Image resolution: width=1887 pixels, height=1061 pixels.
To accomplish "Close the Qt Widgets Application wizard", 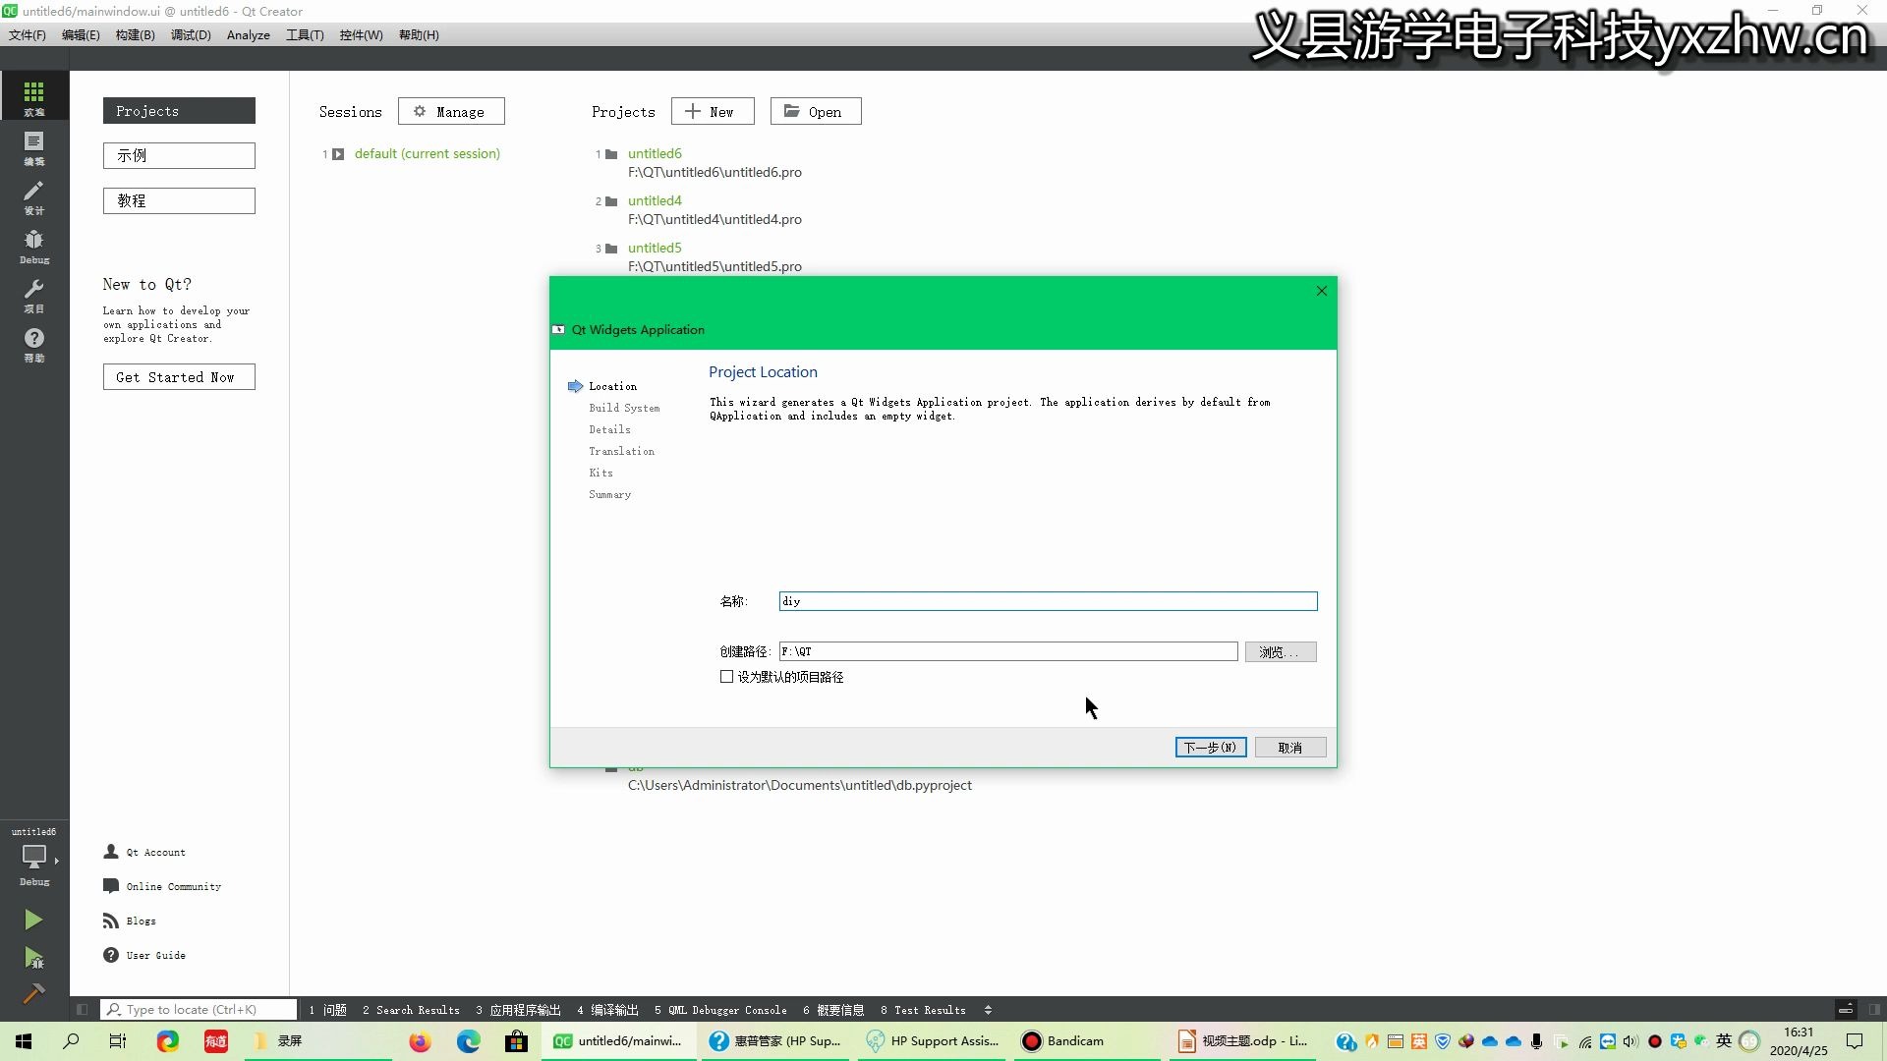I will click(1321, 291).
